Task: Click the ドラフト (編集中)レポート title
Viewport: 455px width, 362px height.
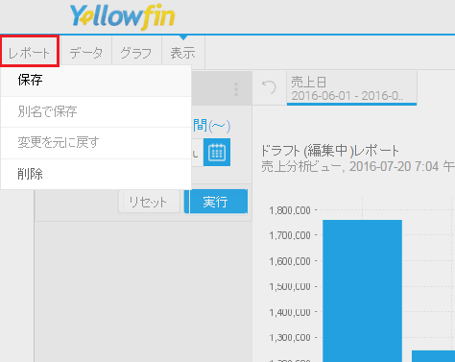Action: [330, 151]
